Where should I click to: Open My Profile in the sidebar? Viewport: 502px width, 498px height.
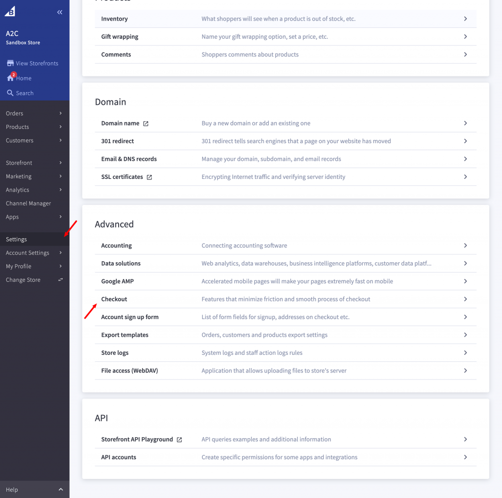coord(35,266)
